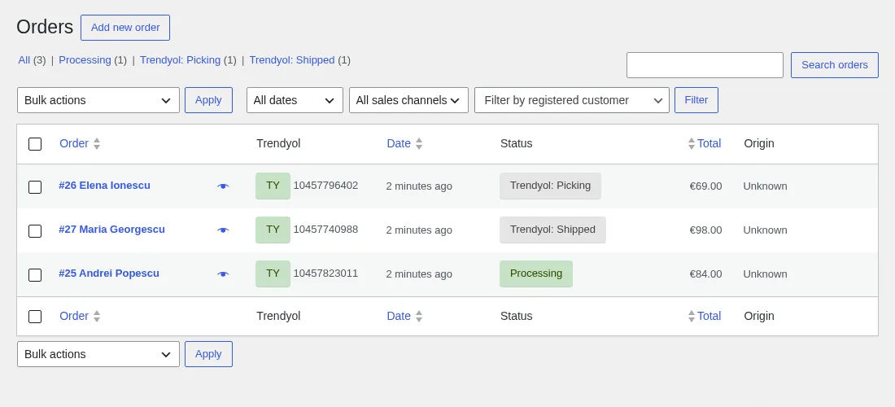
Task: Click the Date column header link
Action: pyautogui.click(x=399, y=143)
